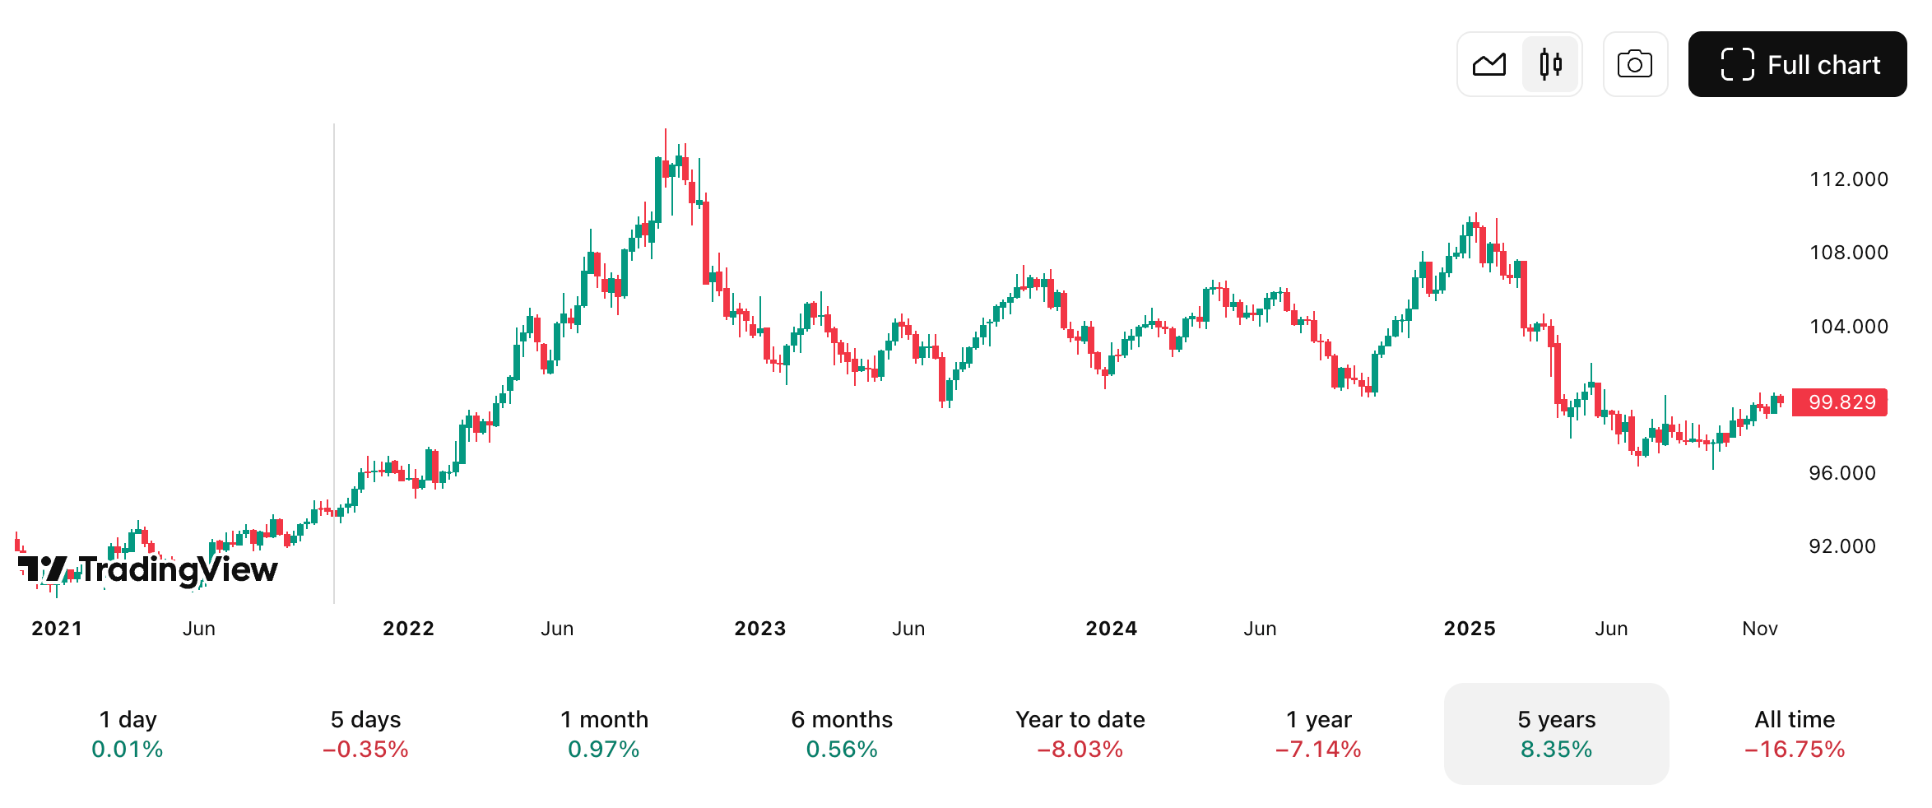Open the Full chart button

[x=1797, y=64]
